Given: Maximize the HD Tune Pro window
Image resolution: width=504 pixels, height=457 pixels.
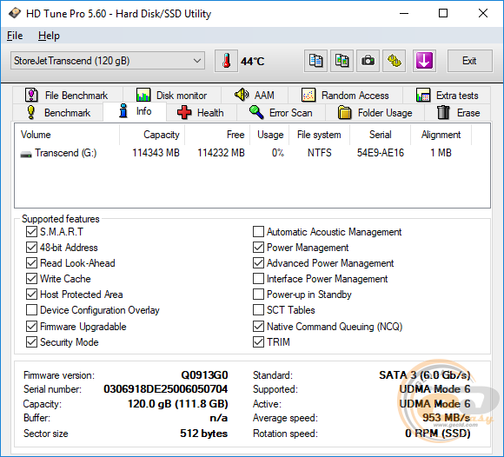Looking at the screenshot, I should coord(443,14).
